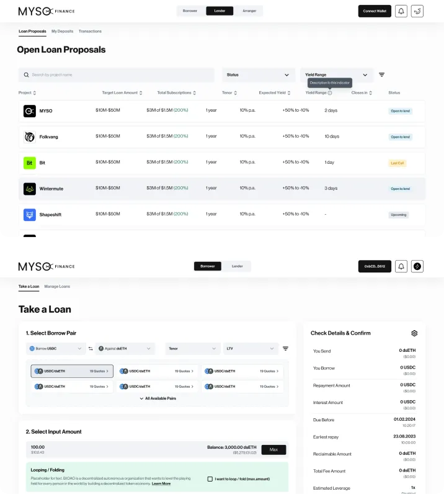Switch to Lender mode in lower header toggle

[x=237, y=266]
